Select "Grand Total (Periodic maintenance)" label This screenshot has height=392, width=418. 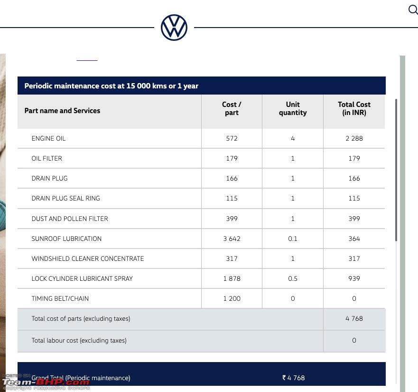click(81, 378)
